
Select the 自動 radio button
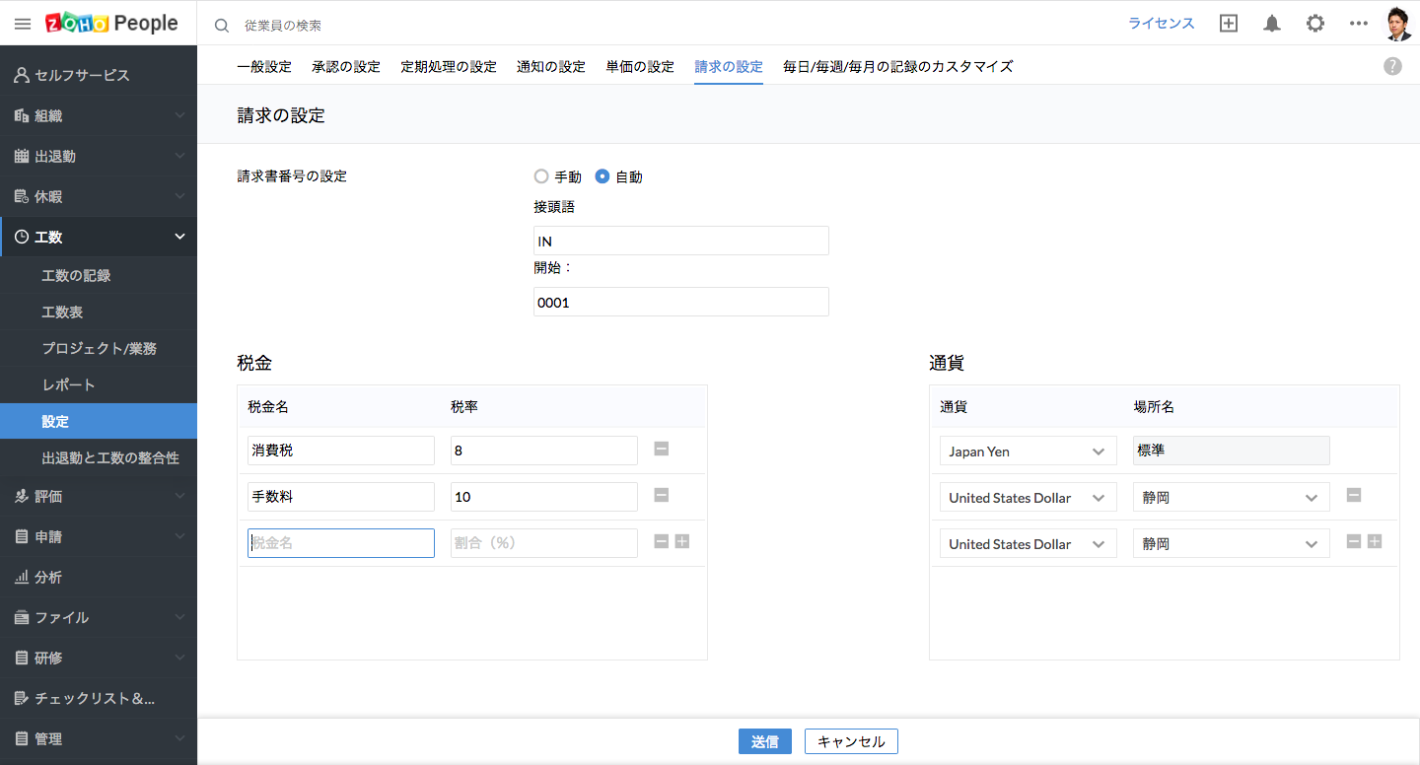click(603, 177)
